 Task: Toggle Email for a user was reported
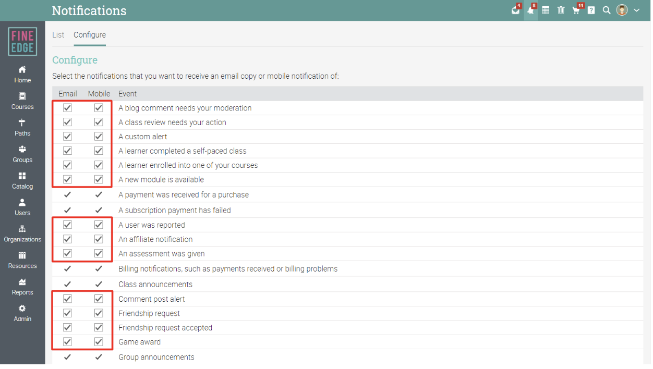coord(67,225)
